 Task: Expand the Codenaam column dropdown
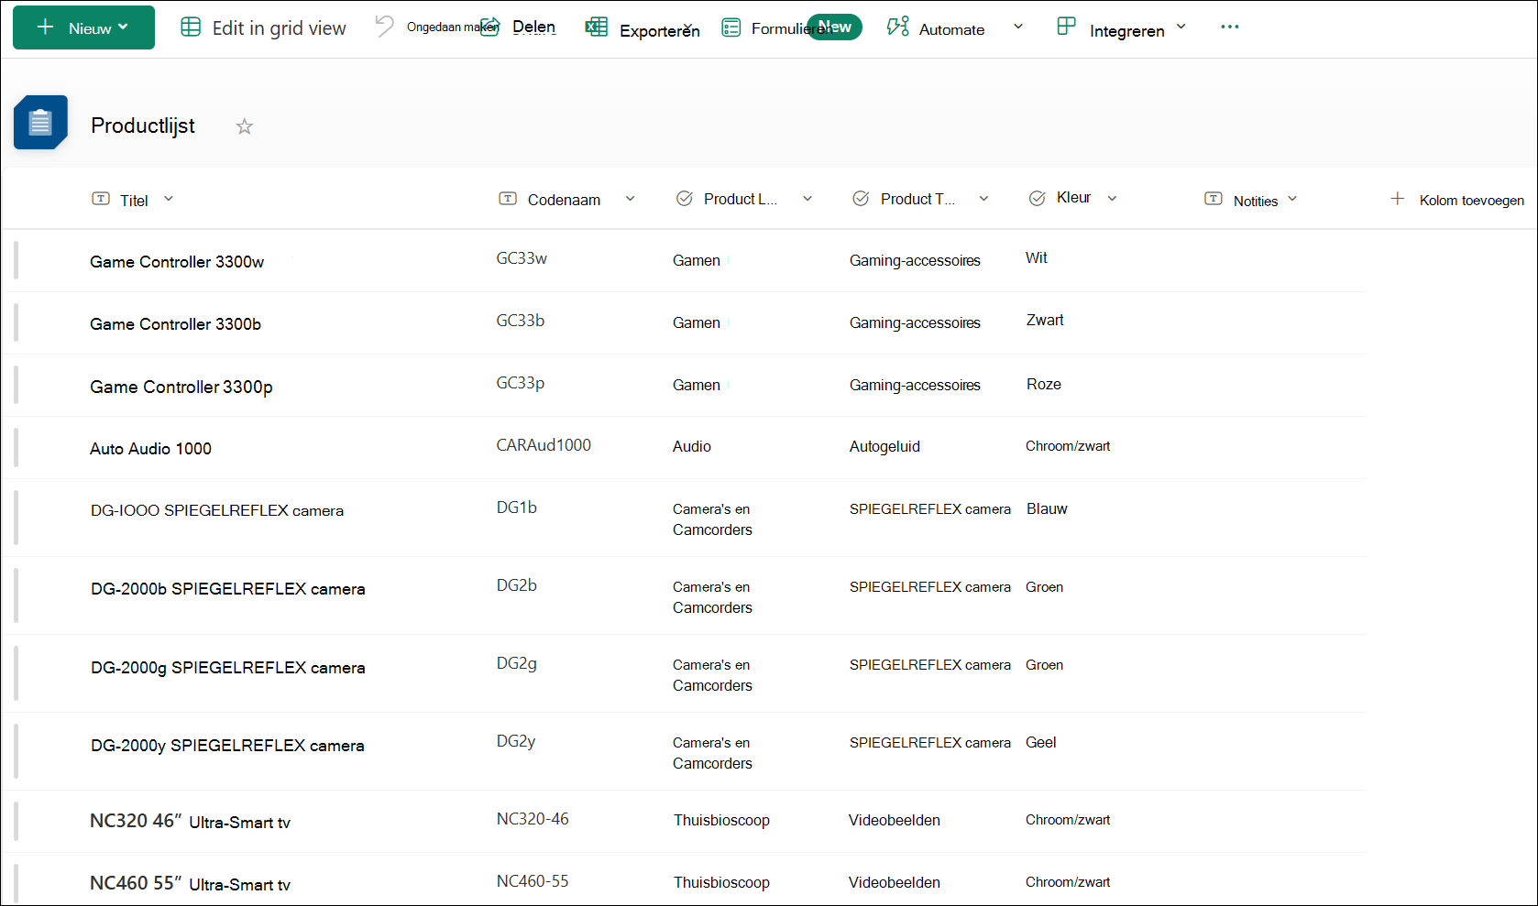[631, 199]
